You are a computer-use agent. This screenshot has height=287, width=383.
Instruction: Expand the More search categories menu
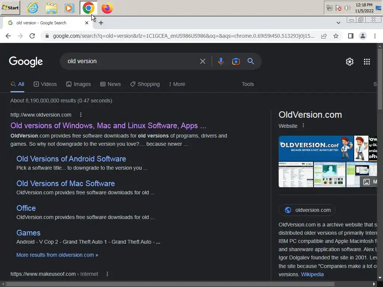(x=177, y=84)
